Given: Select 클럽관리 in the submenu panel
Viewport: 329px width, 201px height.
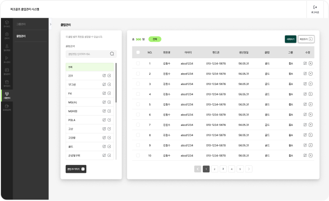Looking at the screenshot, I should click(21, 36).
